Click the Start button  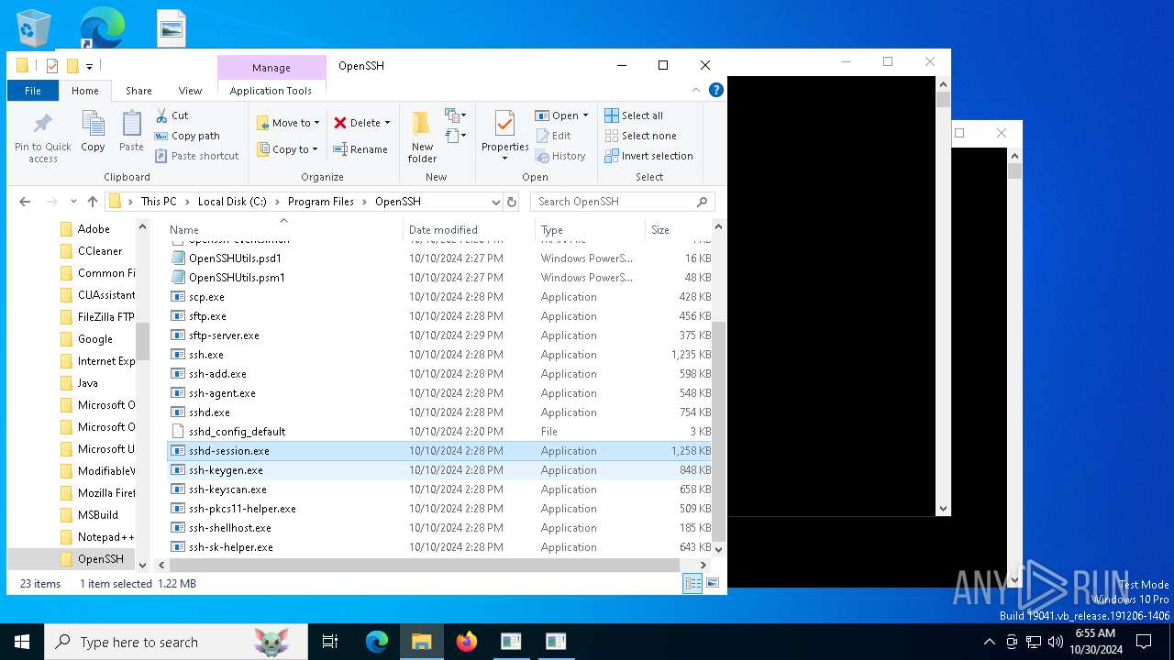pyautogui.click(x=22, y=642)
